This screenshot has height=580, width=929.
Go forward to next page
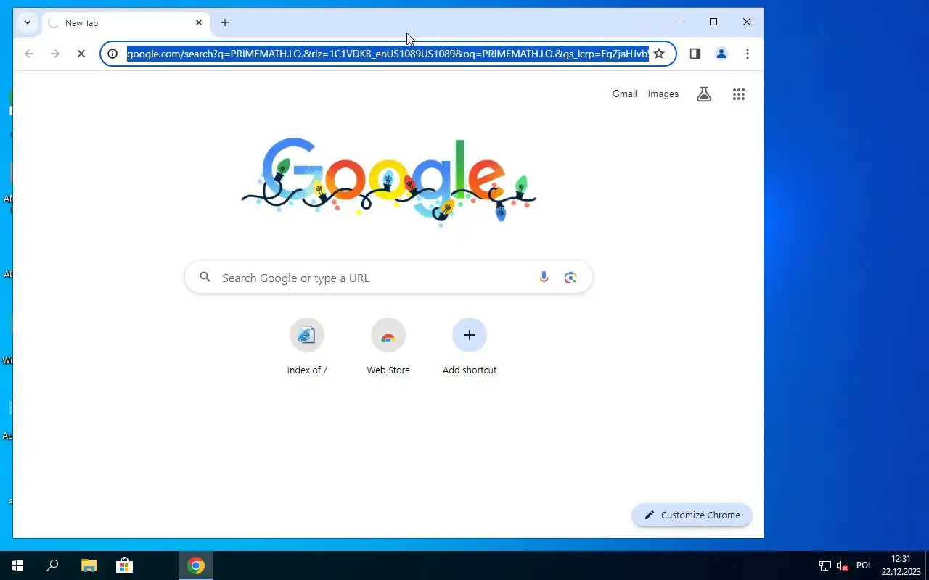click(55, 54)
